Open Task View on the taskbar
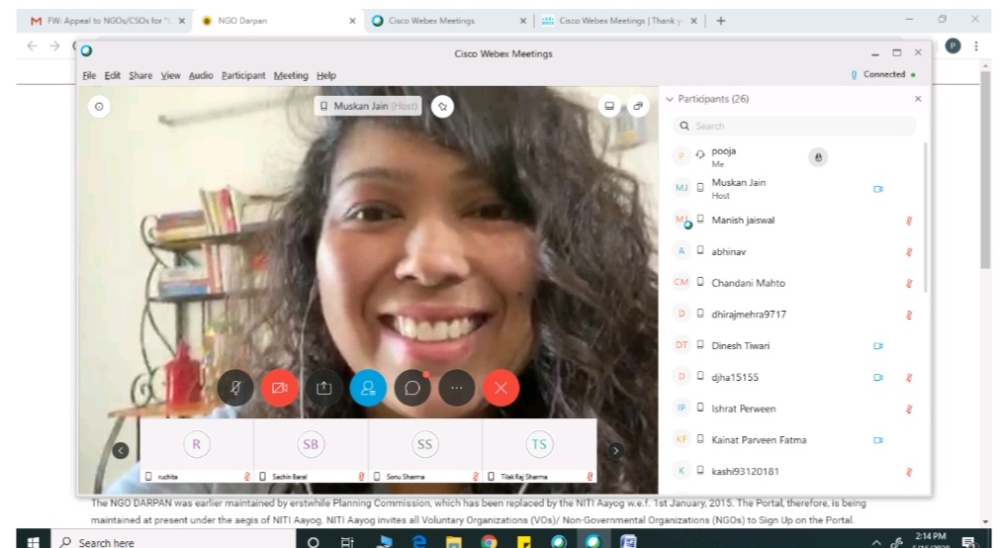999x548 pixels. (x=347, y=542)
